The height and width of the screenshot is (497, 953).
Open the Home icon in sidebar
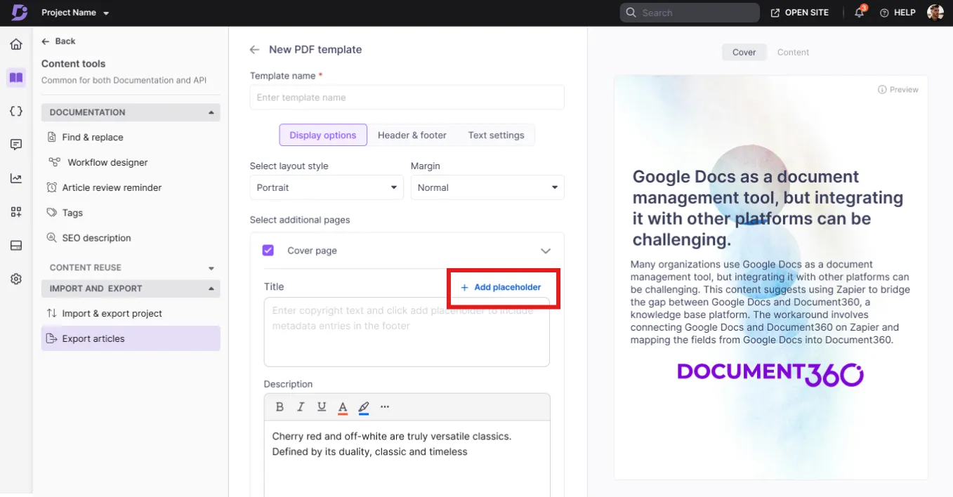tap(16, 44)
